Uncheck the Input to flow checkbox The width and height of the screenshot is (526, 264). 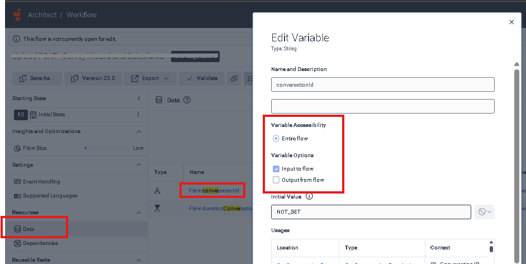point(276,168)
